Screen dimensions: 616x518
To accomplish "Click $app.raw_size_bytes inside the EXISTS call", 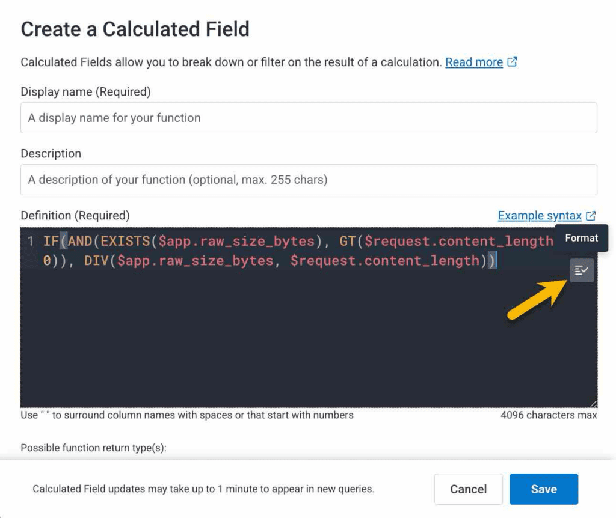I will [x=236, y=242].
